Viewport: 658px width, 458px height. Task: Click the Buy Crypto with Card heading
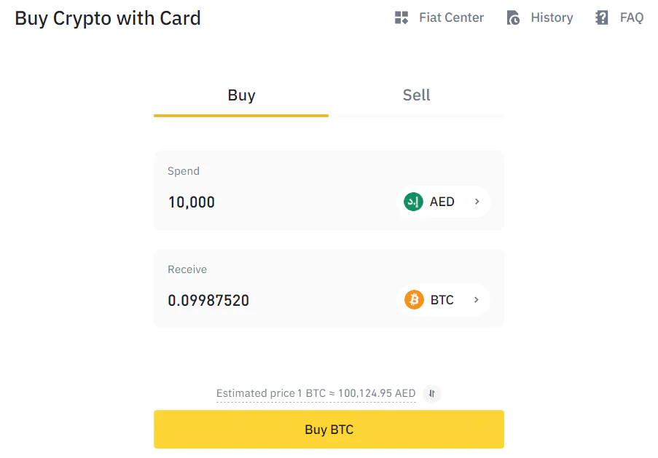pos(108,18)
